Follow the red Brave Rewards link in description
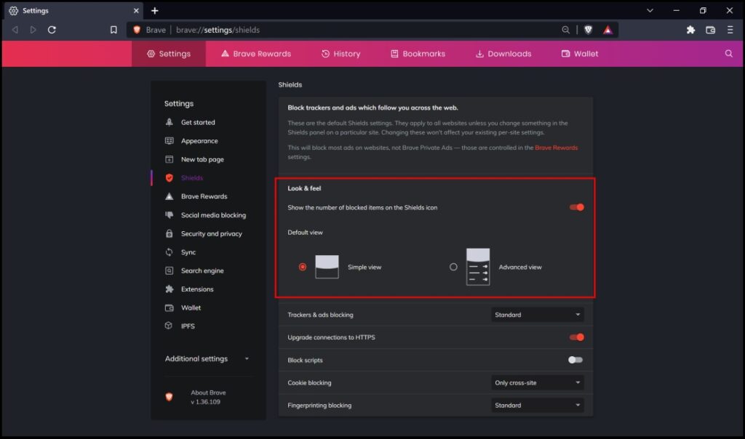Viewport: 745px width, 439px height. pyautogui.click(x=557, y=148)
